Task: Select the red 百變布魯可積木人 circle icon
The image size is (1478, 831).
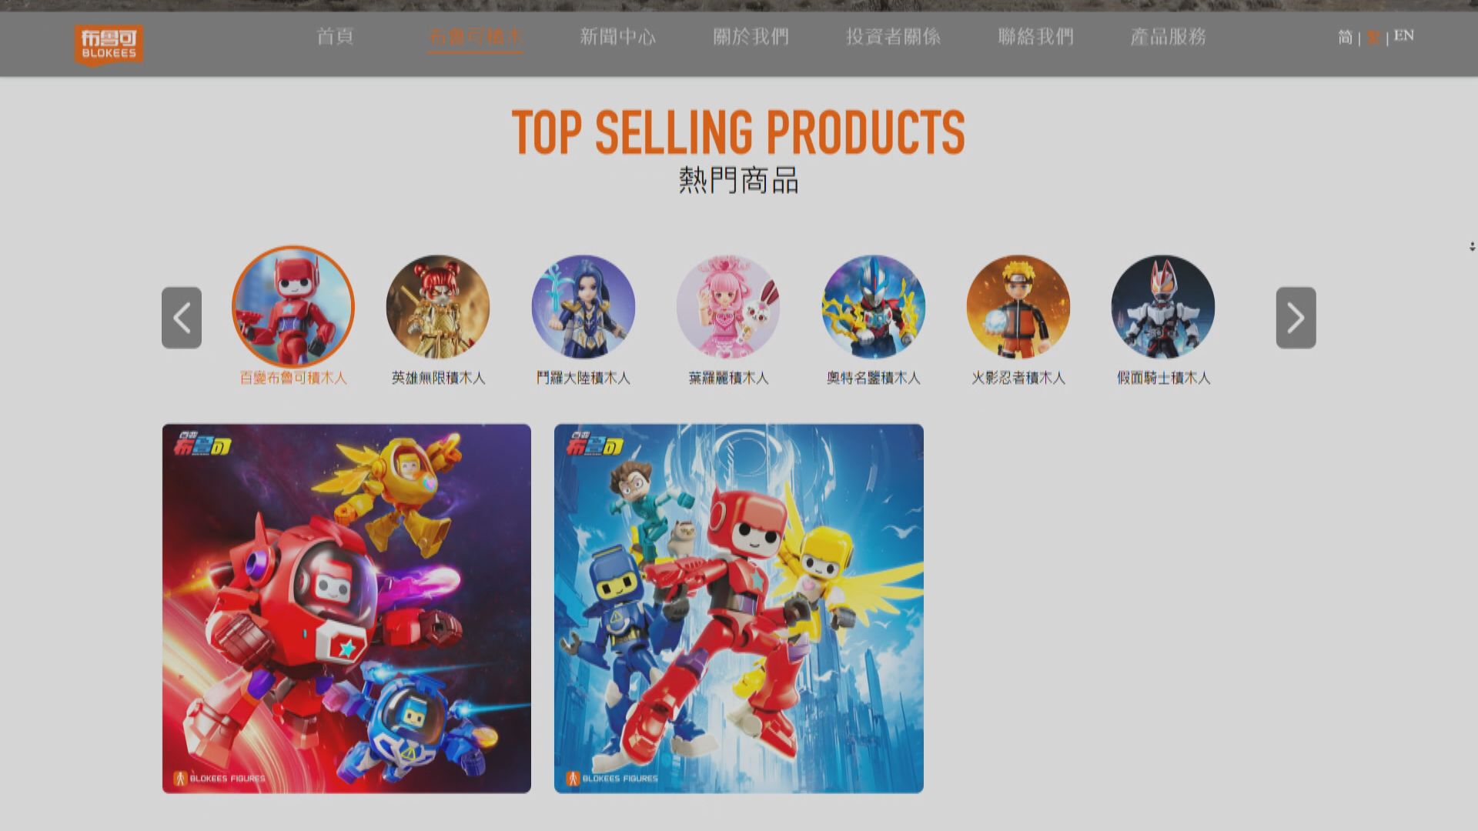Action: [x=293, y=306]
